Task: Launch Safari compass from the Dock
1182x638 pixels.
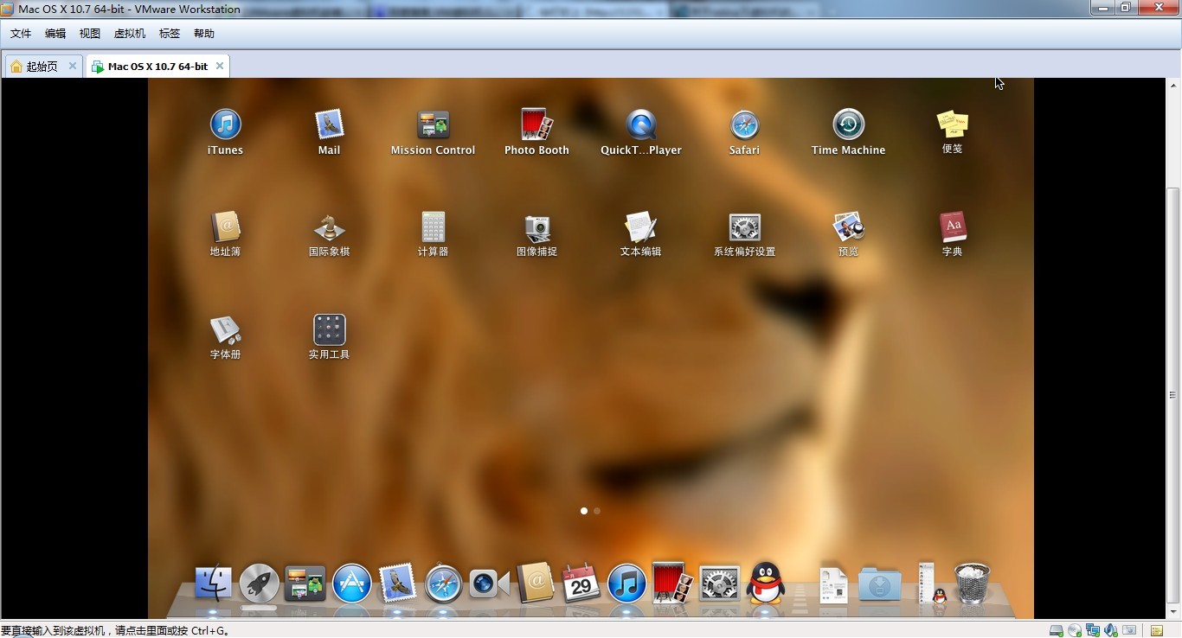Action: (443, 584)
